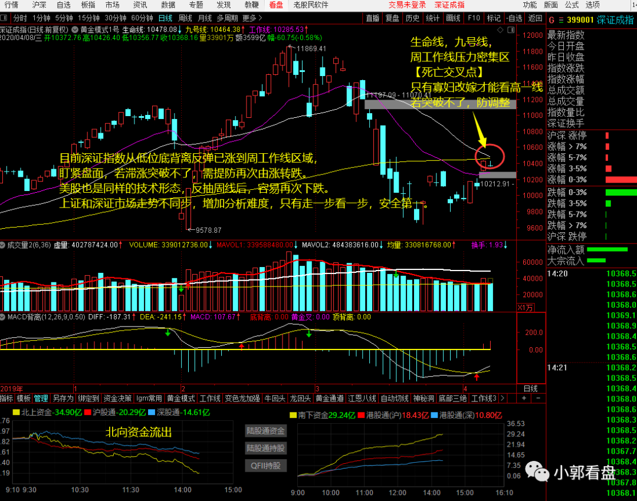Select the 资金决策 indicator tab
This screenshot has width=637, height=501.
click(x=117, y=398)
